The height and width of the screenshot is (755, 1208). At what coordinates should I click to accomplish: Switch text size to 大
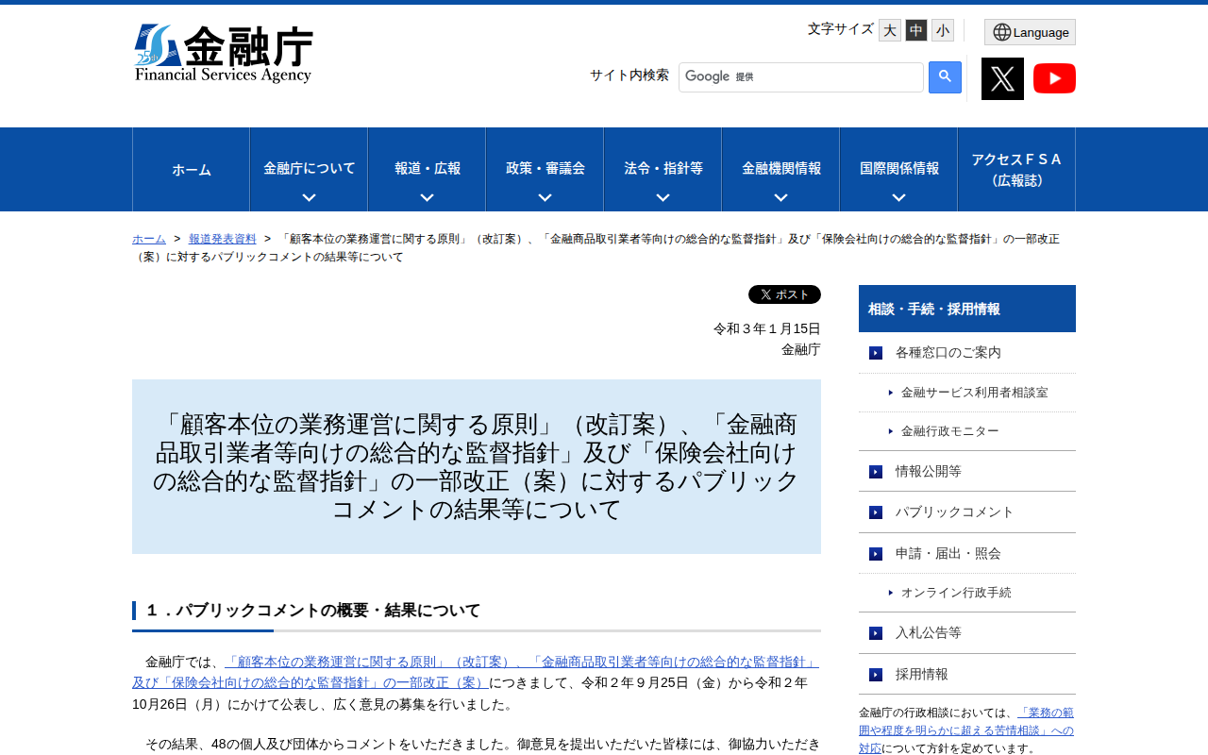888,29
